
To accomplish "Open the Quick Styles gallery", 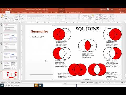I will pos(97,17).
